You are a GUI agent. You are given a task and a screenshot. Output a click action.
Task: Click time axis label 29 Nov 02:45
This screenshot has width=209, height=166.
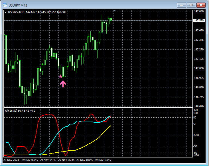[x=30, y=160]
